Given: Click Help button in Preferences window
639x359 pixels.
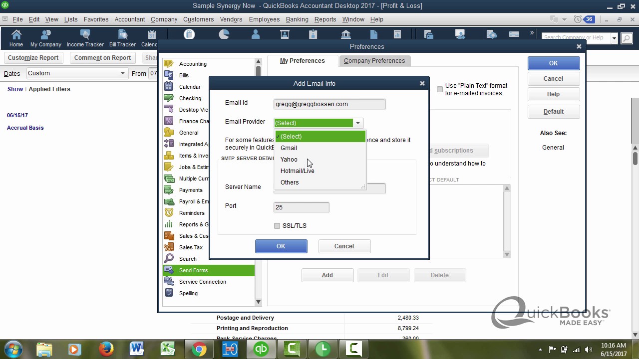Looking at the screenshot, I should tap(553, 94).
